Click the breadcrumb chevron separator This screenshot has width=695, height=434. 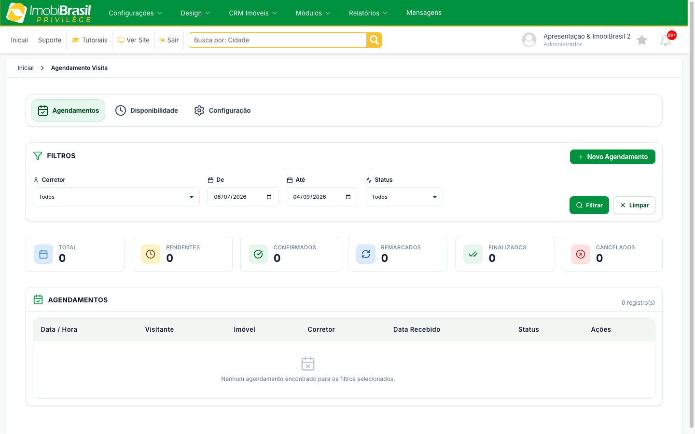click(42, 68)
